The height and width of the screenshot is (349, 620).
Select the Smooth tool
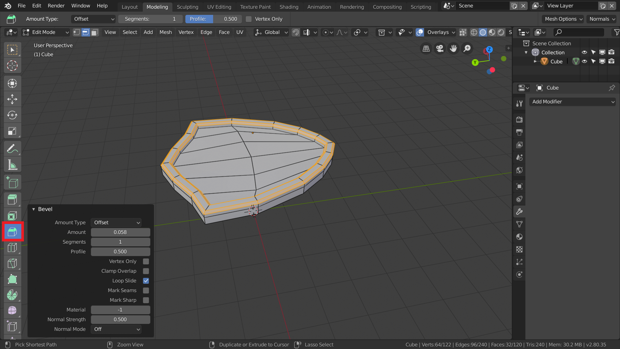tap(12, 311)
